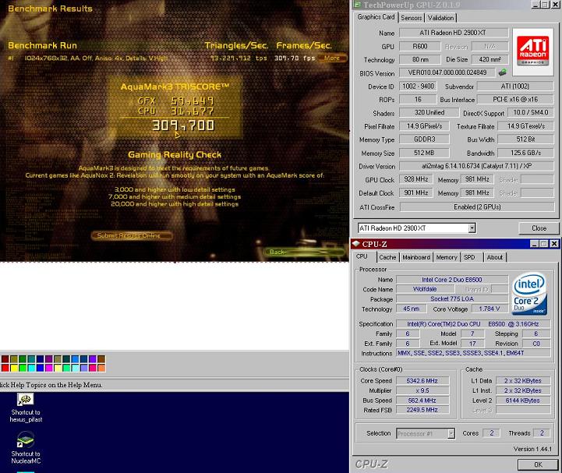Switch to the Mainboard tab
Image resolution: width=562 pixels, height=473 pixels.
tap(416, 257)
